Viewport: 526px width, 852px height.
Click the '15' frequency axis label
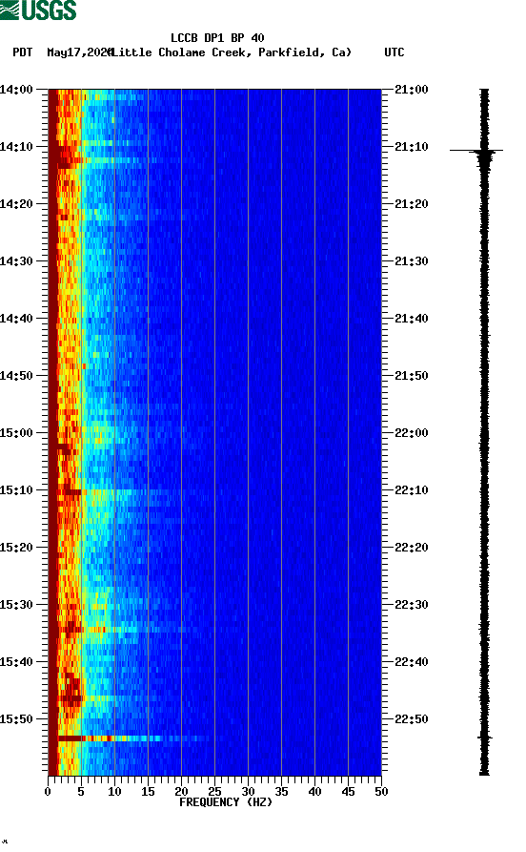click(x=149, y=792)
